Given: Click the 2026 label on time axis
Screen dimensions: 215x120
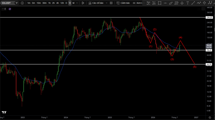Looking at the screenshot, I should (x=153, y=117).
